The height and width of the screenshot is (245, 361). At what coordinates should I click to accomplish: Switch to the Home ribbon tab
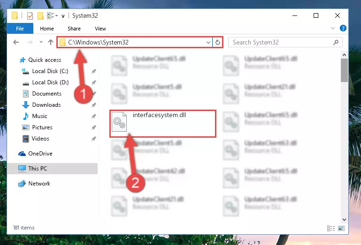pos(47,29)
